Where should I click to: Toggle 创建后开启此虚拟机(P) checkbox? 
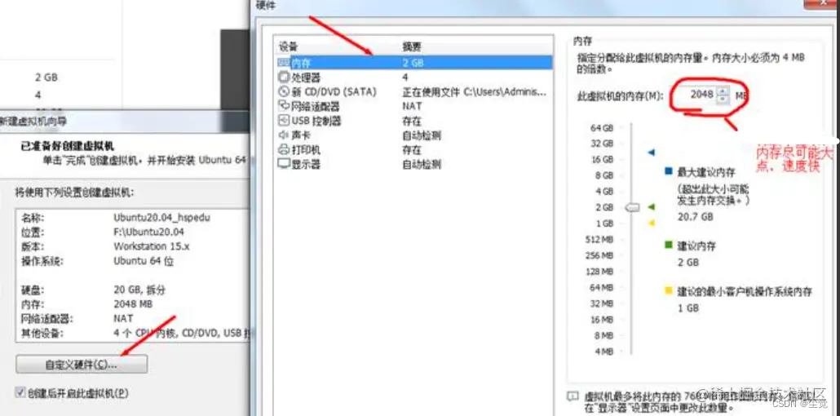pyautogui.click(x=21, y=392)
